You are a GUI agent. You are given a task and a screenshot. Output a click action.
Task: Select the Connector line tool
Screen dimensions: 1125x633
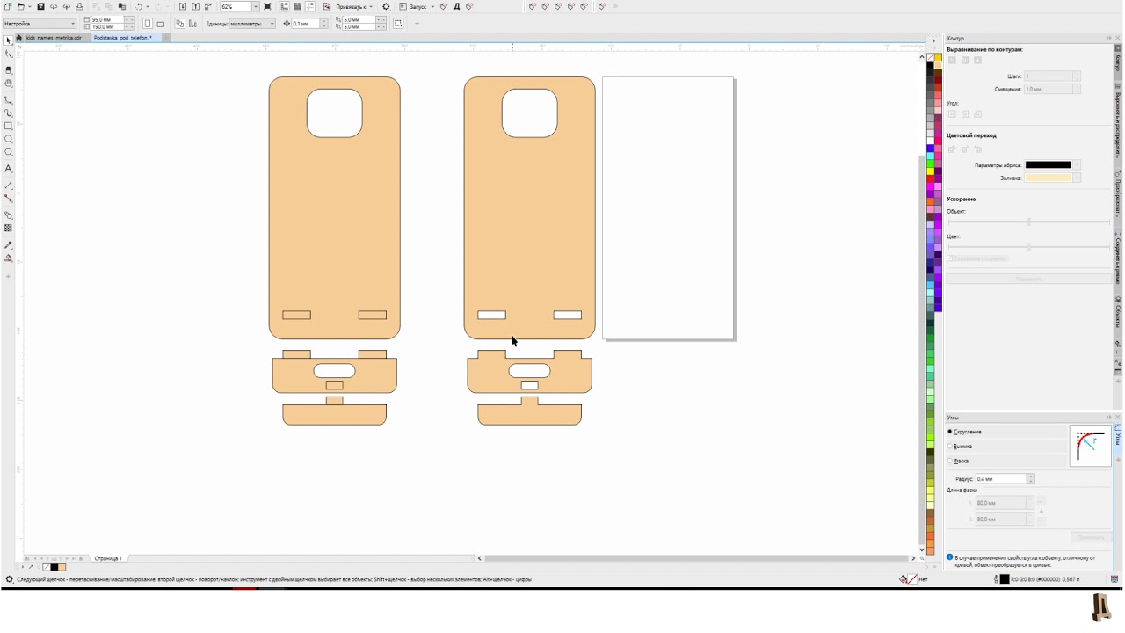coord(9,199)
